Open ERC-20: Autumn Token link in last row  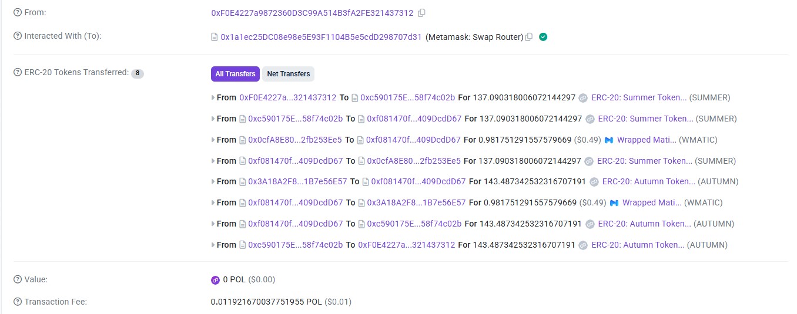click(x=638, y=245)
